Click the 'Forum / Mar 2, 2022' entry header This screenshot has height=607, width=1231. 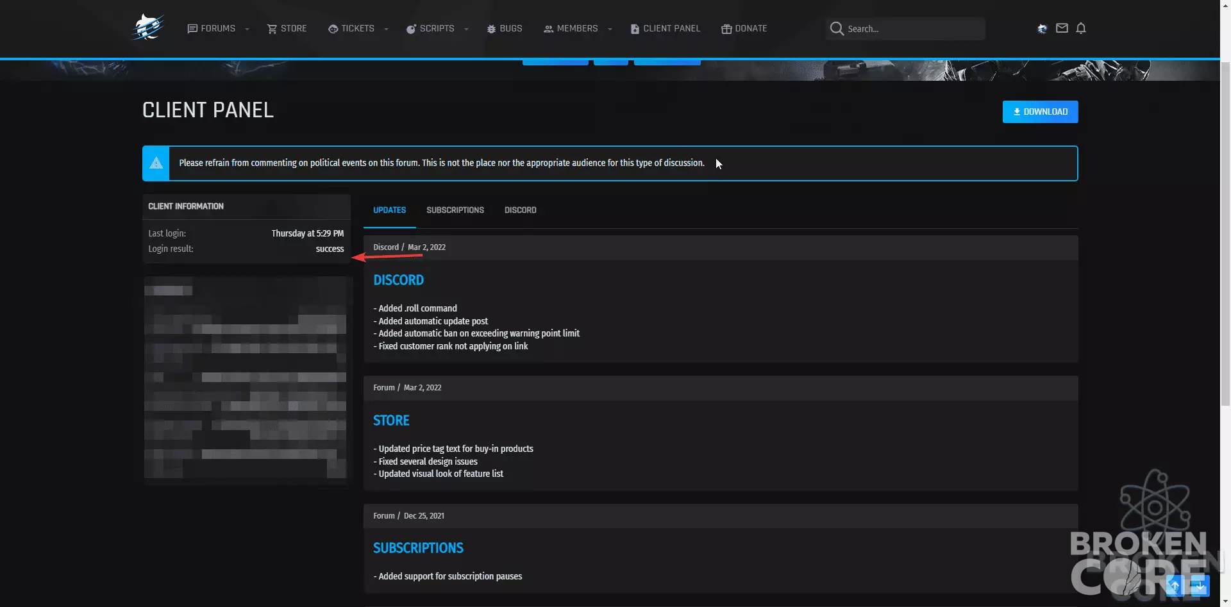[721, 388]
